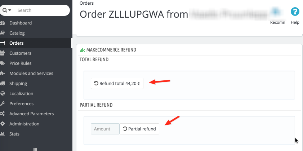Click the Catalog book icon
The image size is (303, 151).
pos(2,33)
